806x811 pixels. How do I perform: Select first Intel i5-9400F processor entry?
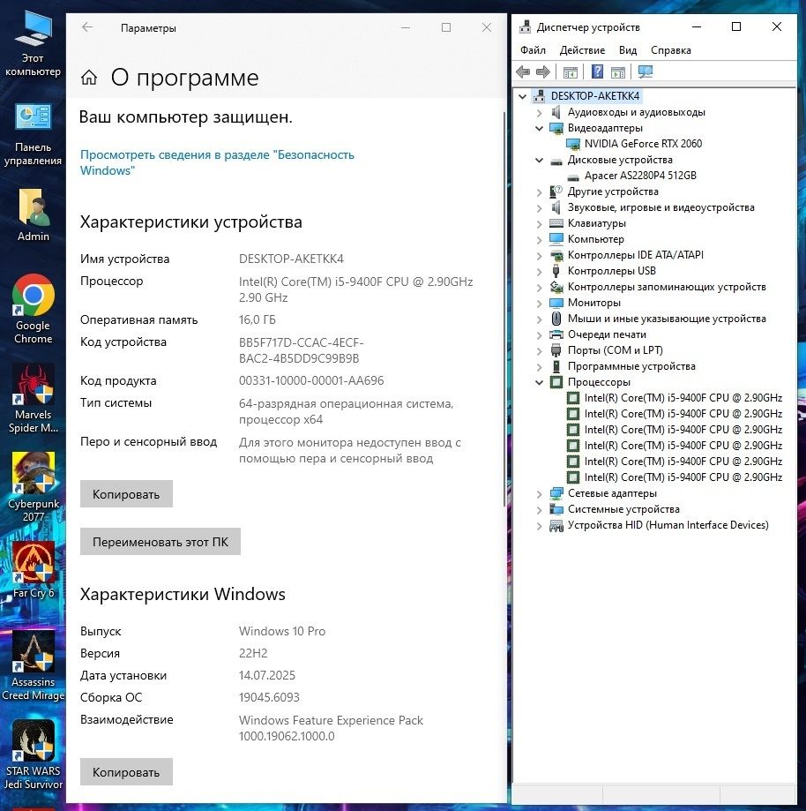[x=683, y=398]
